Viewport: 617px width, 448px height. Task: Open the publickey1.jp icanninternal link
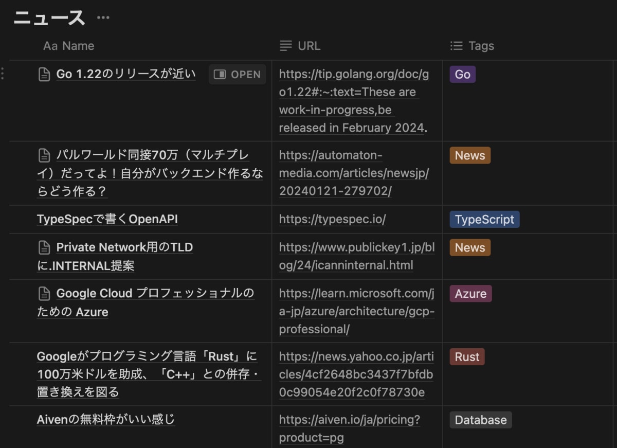357,257
